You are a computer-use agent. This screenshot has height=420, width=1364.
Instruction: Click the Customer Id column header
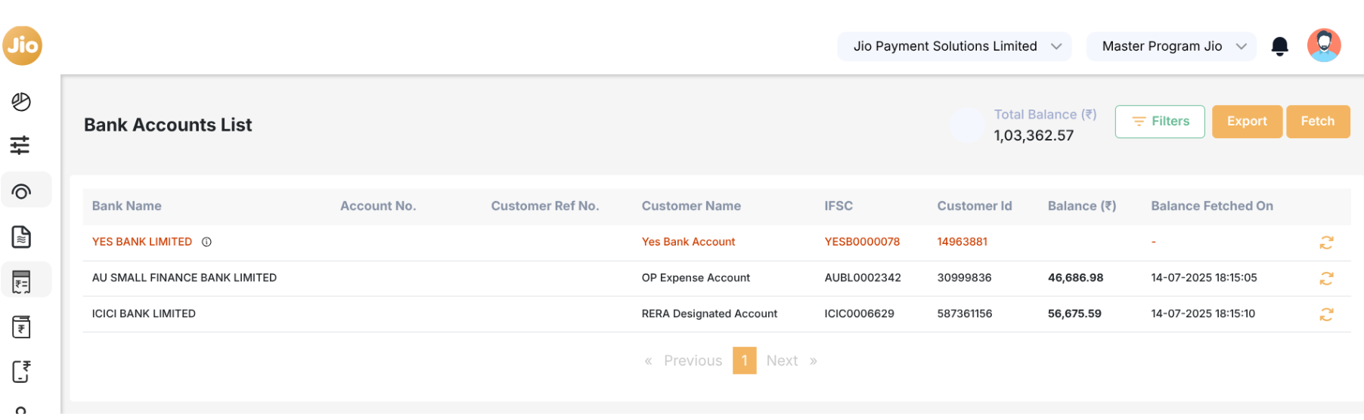975,206
